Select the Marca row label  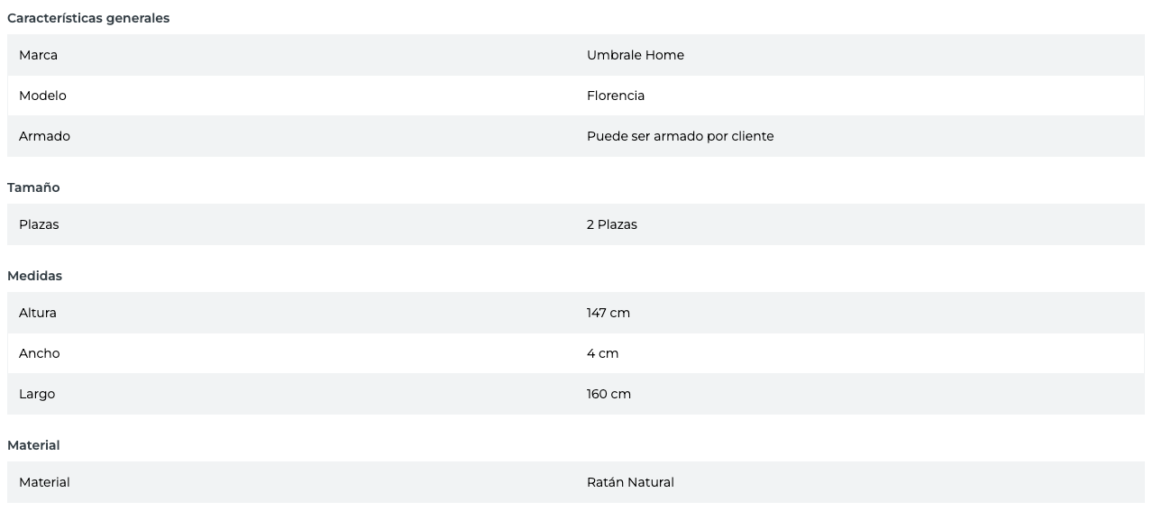point(38,55)
